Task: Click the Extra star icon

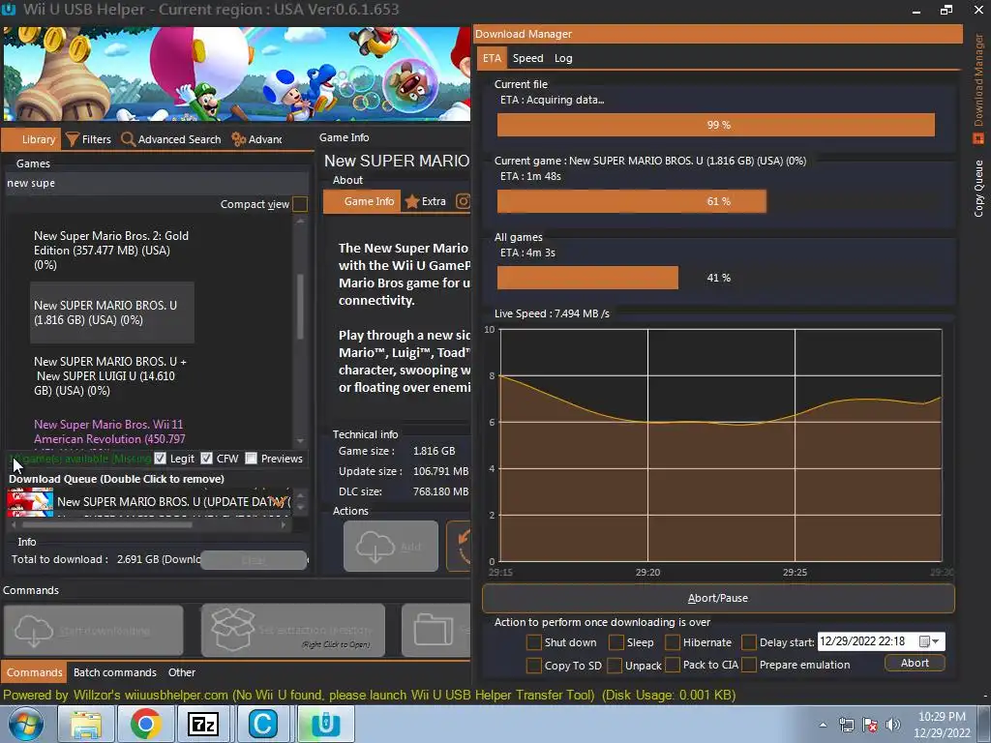Action: click(412, 201)
